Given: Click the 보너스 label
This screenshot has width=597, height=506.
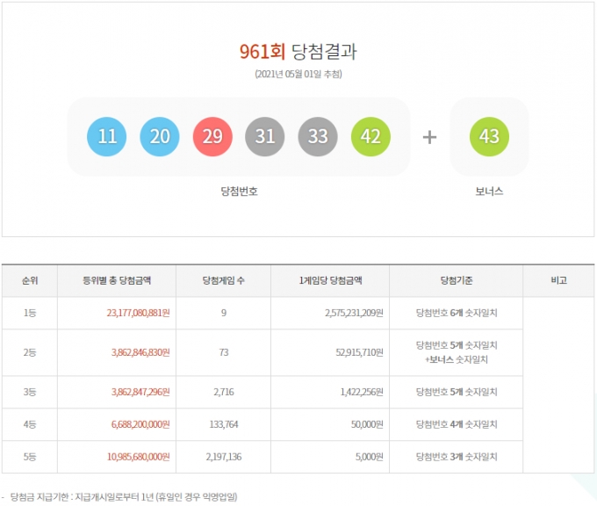Looking at the screenshot, I should point(489,191).
